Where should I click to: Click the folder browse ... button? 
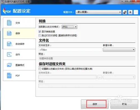(100, 77)
